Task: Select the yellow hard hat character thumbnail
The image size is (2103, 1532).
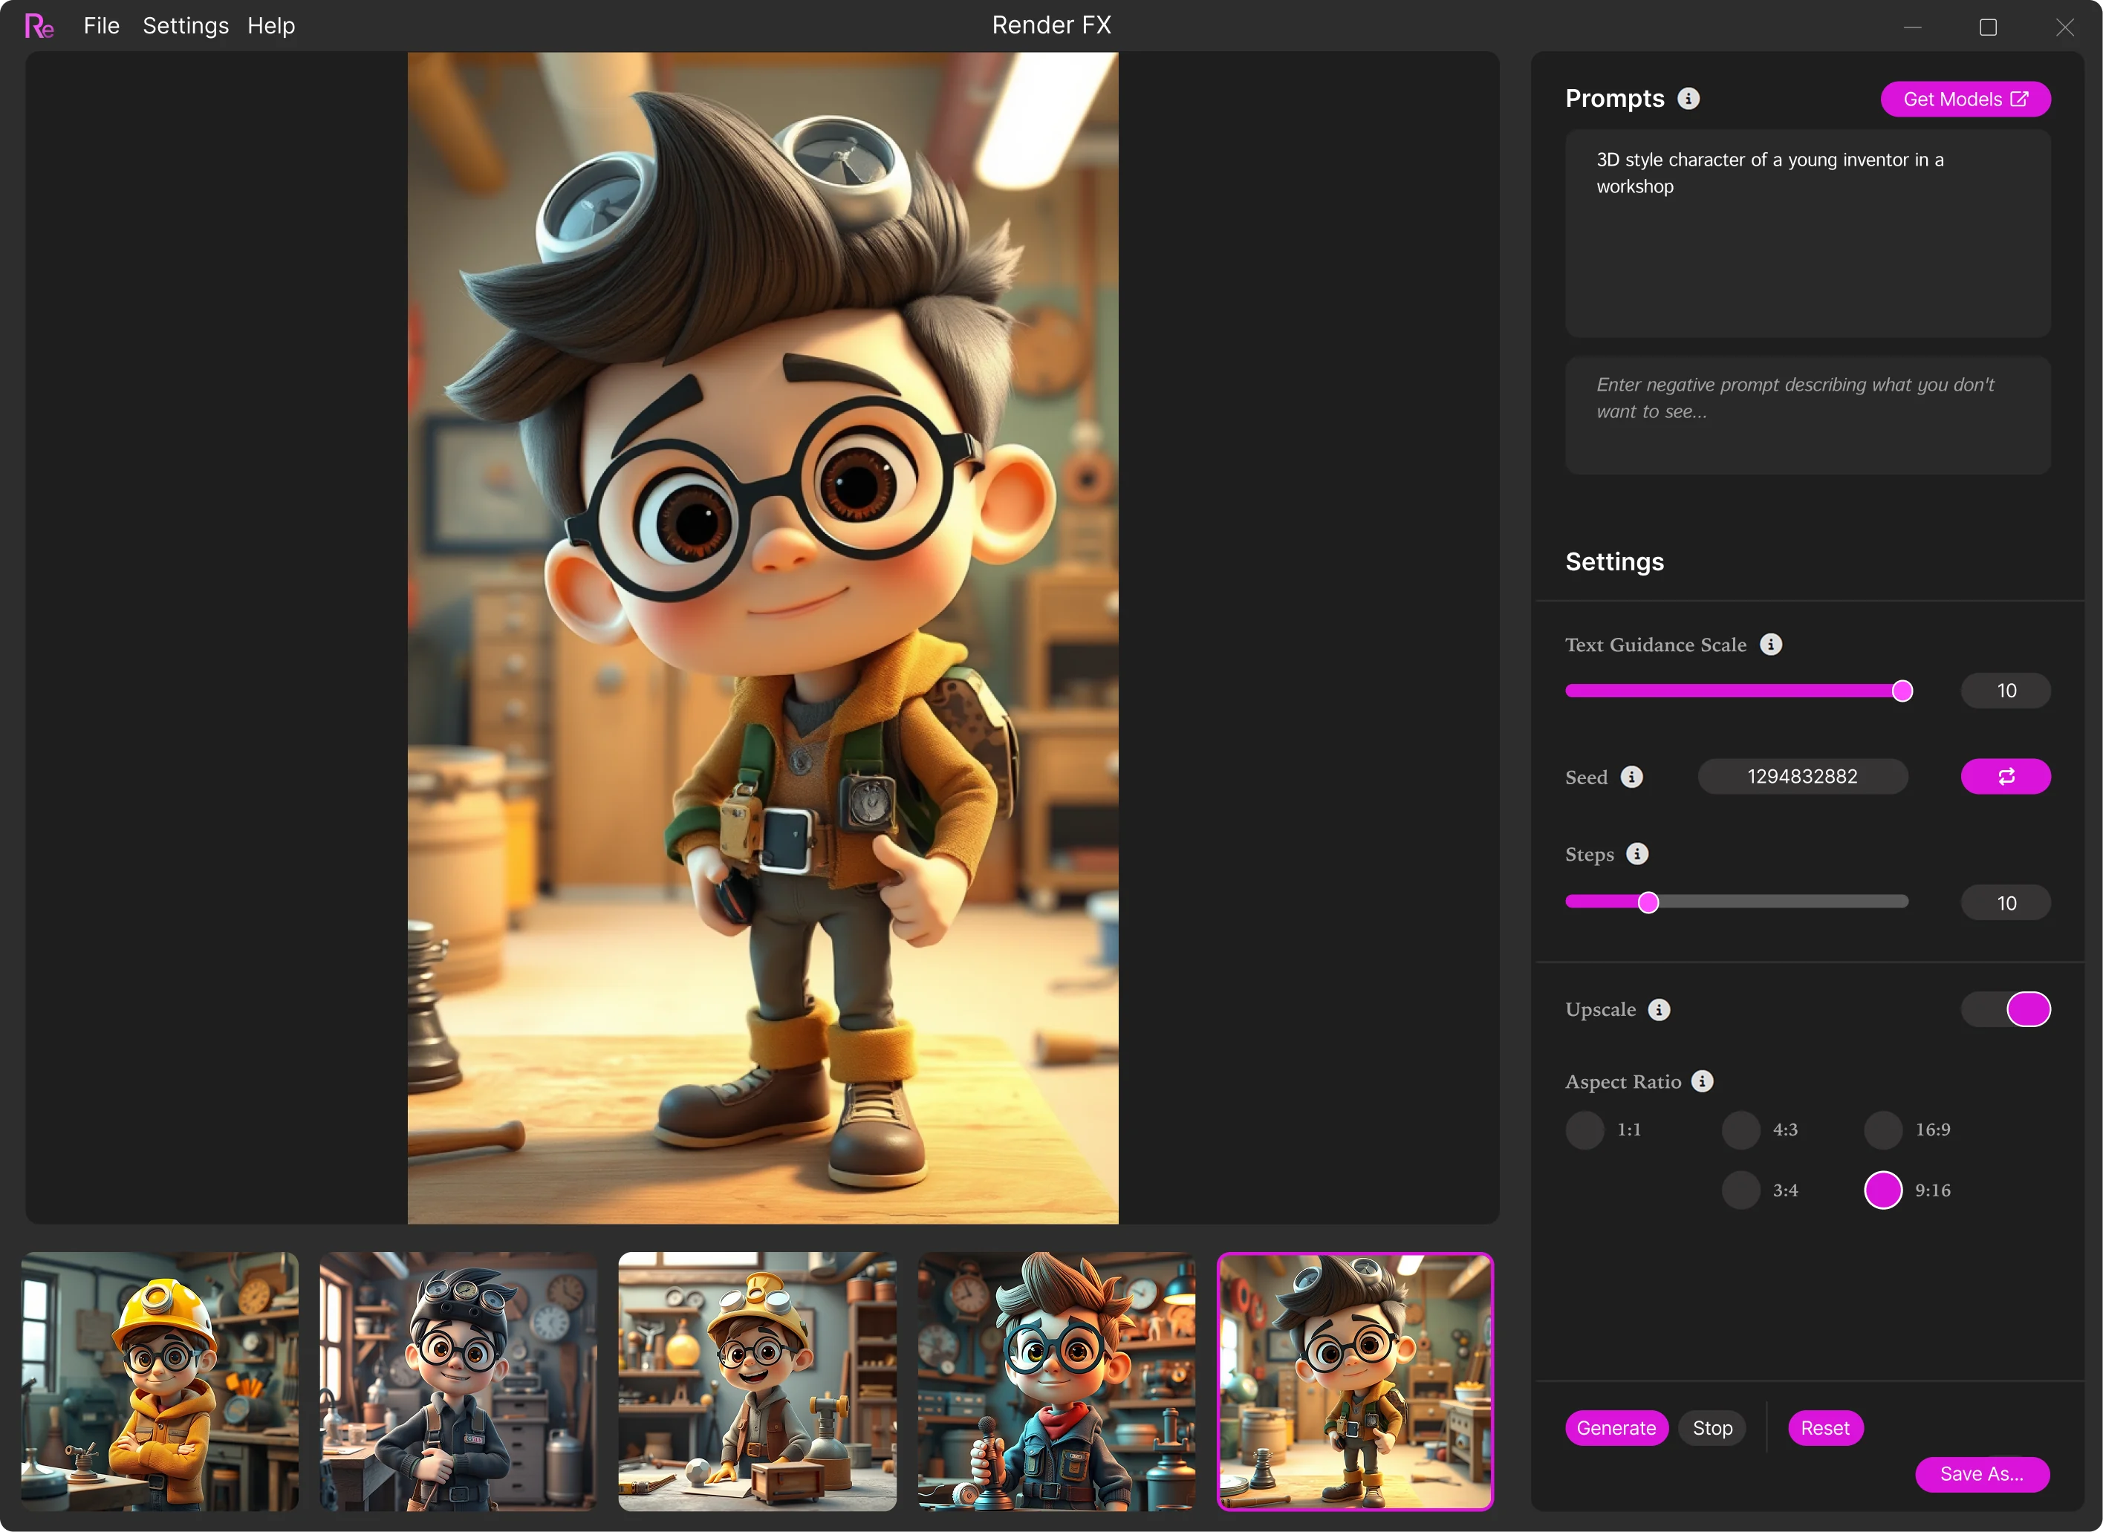Action: (x=160, y=1382)
